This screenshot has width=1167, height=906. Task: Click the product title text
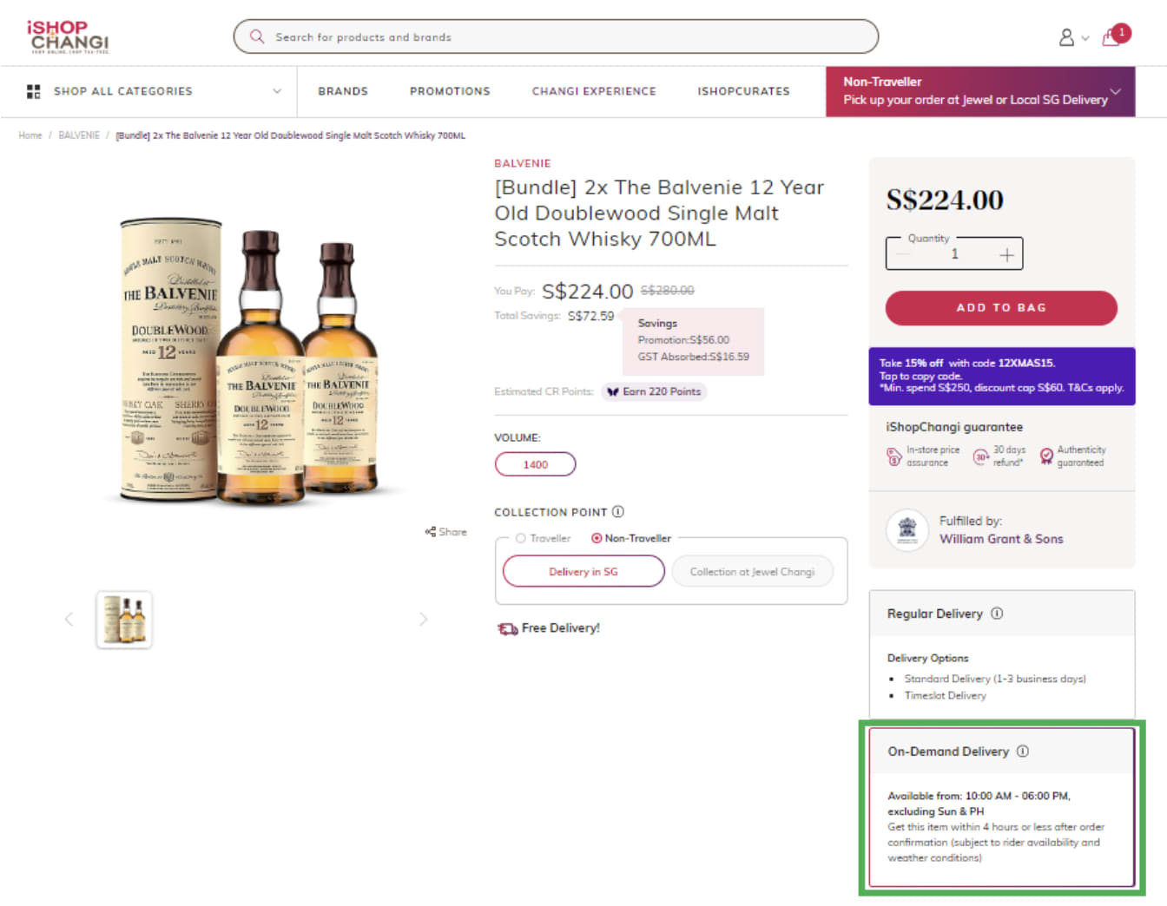coord(660,213)
